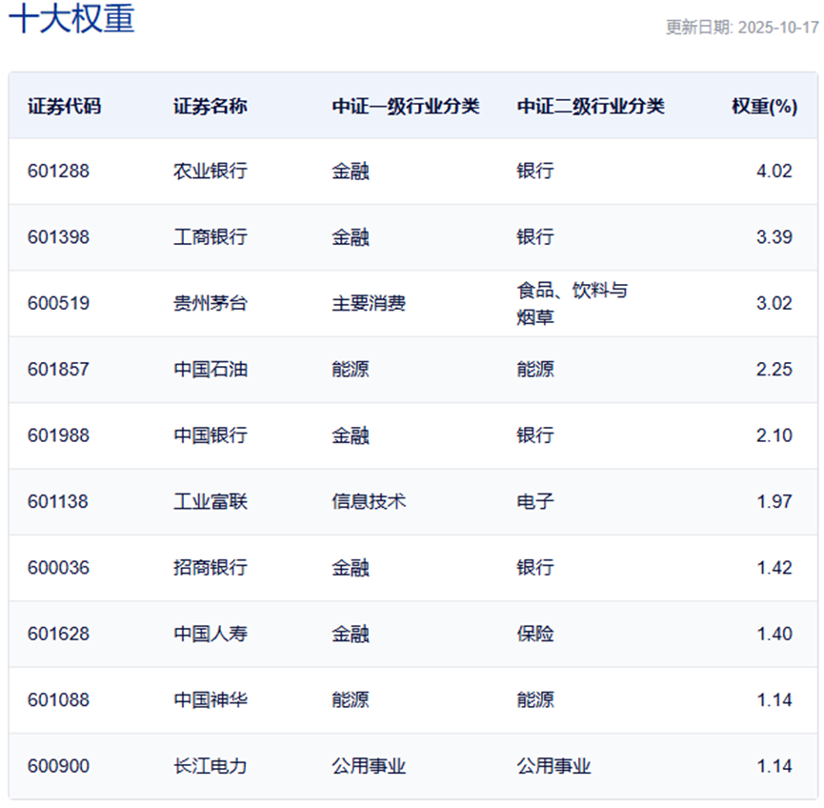This screenshot has height=808, width=824.
Task: Select the 中国神华 name cell
Action: [x=211, y=700]
